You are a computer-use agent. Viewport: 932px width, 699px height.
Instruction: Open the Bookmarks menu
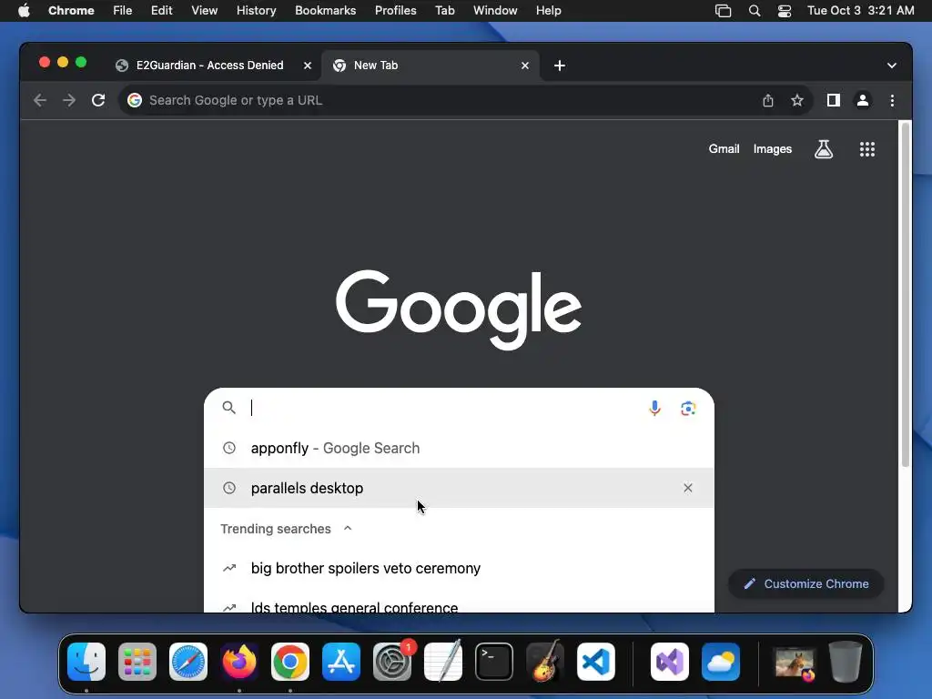pyautogui.click(x=325, y=11)
